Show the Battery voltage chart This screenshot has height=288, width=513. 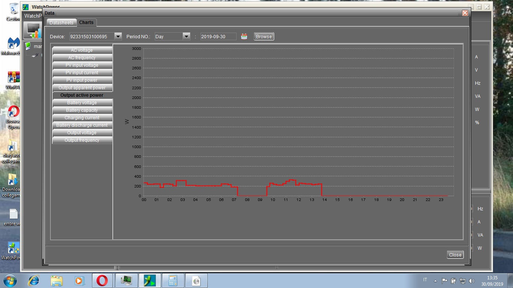82,103
